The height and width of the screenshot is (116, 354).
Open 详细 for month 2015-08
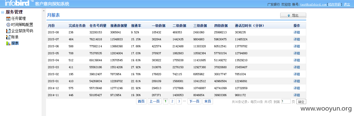[297, 32]
